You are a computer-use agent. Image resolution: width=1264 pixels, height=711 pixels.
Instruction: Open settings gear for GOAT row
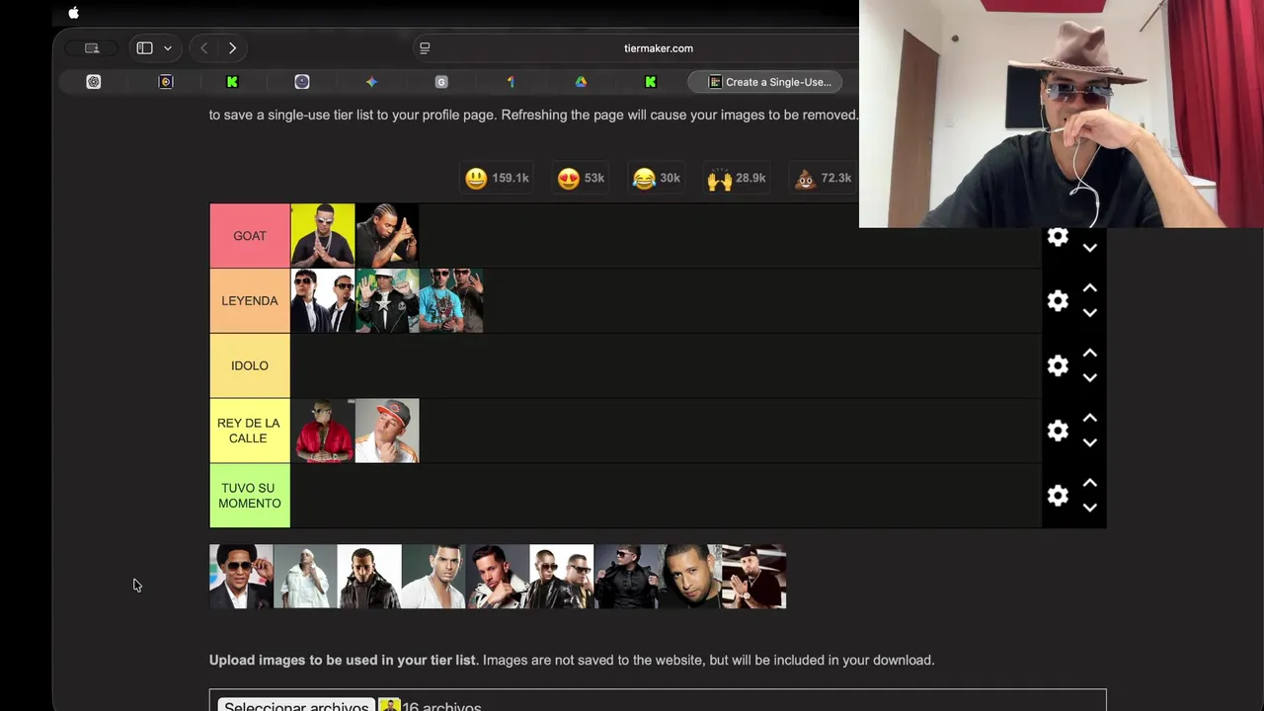1058,237
